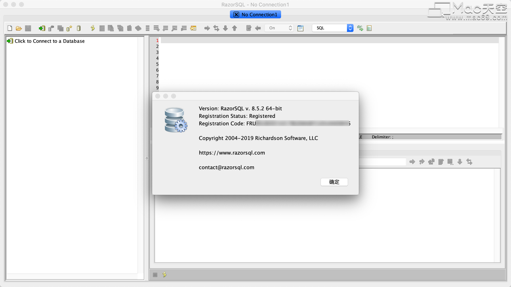Click the gray plug disconnect icon
The width and height of the screenshot is (511, 287).
tap(51, 28)
